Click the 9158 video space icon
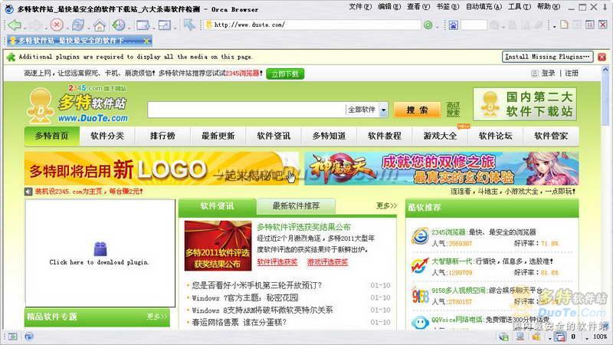 [x=420, y=296]
